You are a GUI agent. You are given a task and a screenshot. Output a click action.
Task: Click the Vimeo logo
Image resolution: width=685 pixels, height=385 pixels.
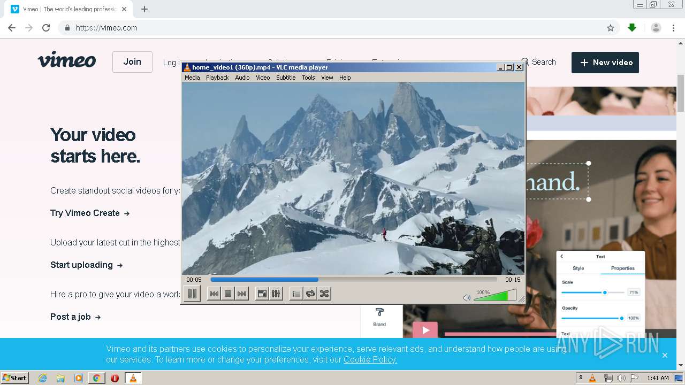(x=67, y=60)
